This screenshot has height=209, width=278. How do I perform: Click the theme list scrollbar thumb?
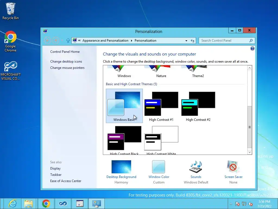click(x=250, y=127)
